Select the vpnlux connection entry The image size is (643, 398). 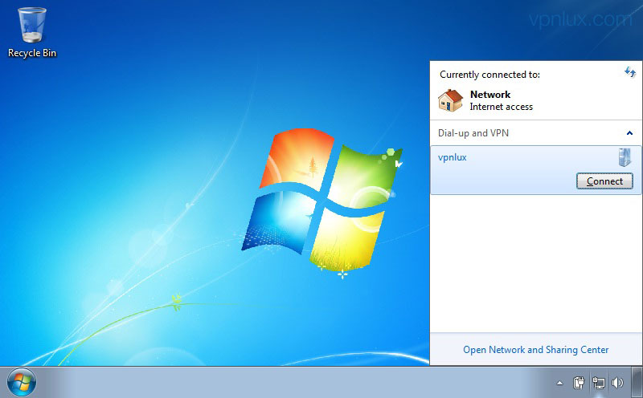tap(535, 170)
